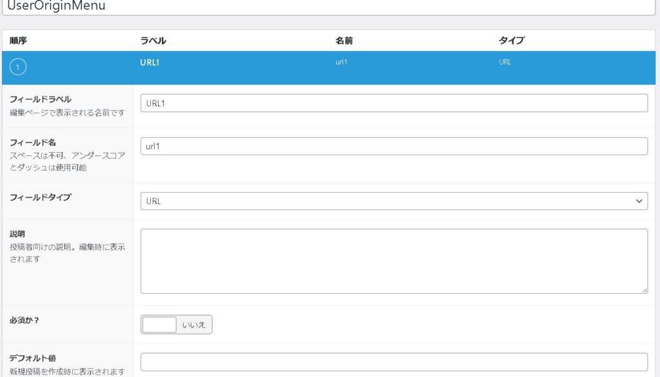Click the circled order number 1 handle
Viewport: 660px width, 377px height.
[x=19, y=68]
